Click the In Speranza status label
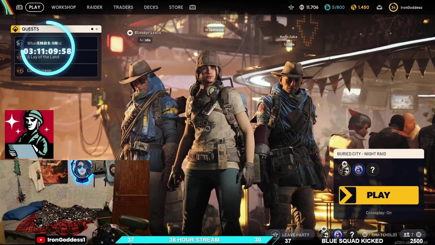This screenshot has width=435, height=245. (x=214, y=30)
